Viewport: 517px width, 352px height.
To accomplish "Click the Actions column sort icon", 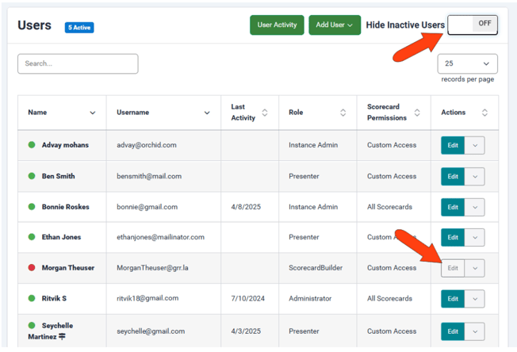I will [x=484, y=113].
